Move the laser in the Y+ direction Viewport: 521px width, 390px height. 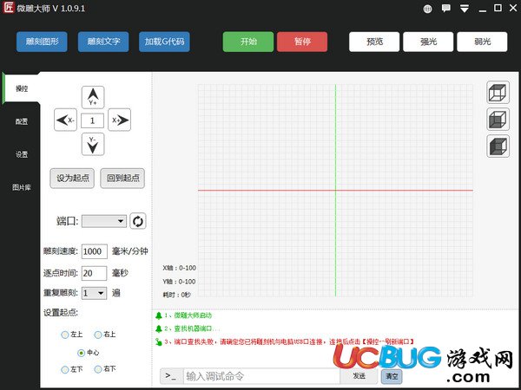(x=93, y=97)
